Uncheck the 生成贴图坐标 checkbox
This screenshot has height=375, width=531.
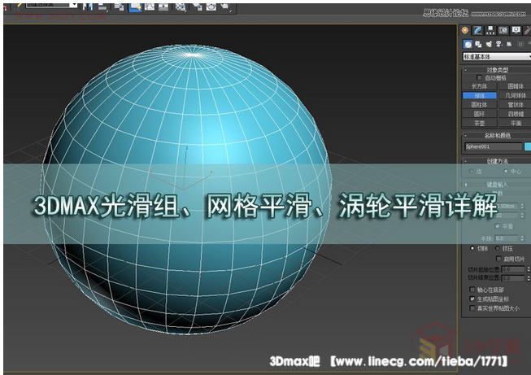tap(472, 299)
